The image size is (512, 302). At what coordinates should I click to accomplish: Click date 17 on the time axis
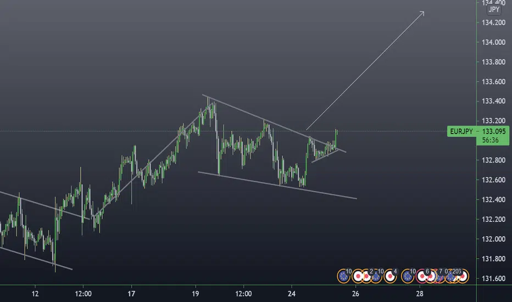pyautogui.click(x=131, y=294)
